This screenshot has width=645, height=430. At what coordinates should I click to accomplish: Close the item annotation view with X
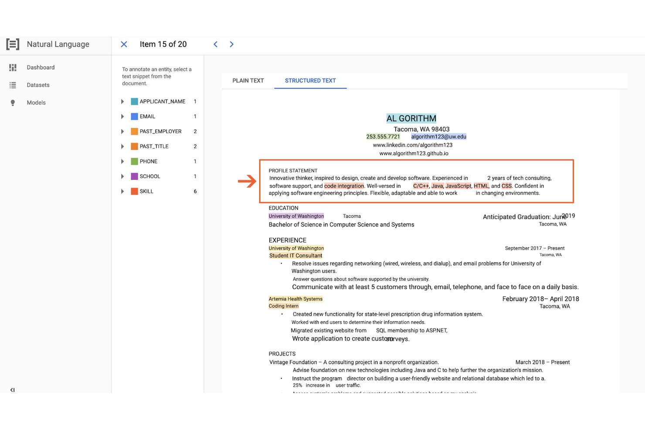click(x=124, y=44)
